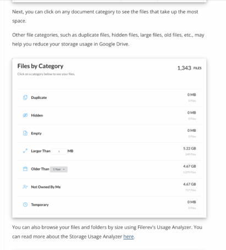Click the Duplicate files icon
Image resolution: width=226 pixels, height=250 pixels.
click(25, 97)
